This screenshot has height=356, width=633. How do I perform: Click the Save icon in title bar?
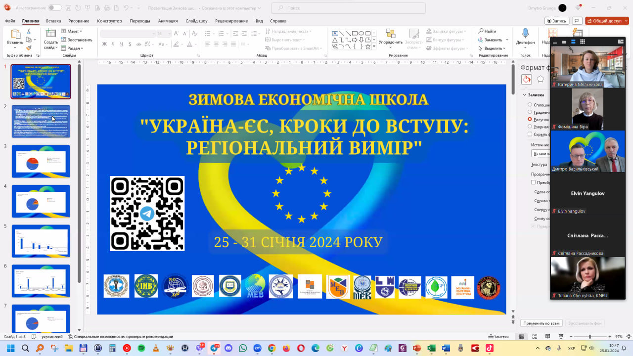tap(69, 8)
